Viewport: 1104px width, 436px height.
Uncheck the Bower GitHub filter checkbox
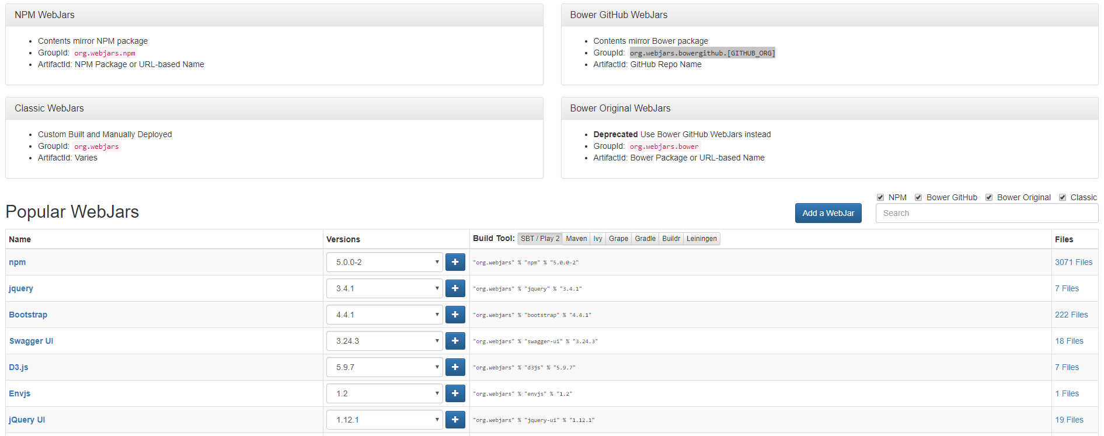918,197
